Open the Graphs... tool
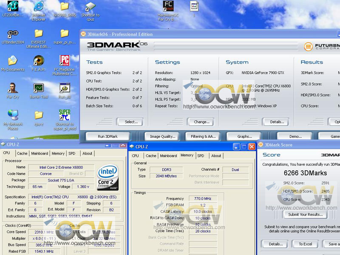This screenshot has height=255, width=340. tap(244, 136)
